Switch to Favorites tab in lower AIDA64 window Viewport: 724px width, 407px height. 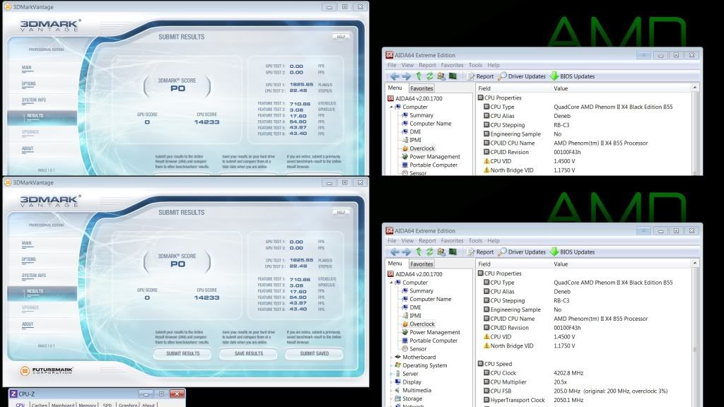pyautogui.click(x=421, y=264)
